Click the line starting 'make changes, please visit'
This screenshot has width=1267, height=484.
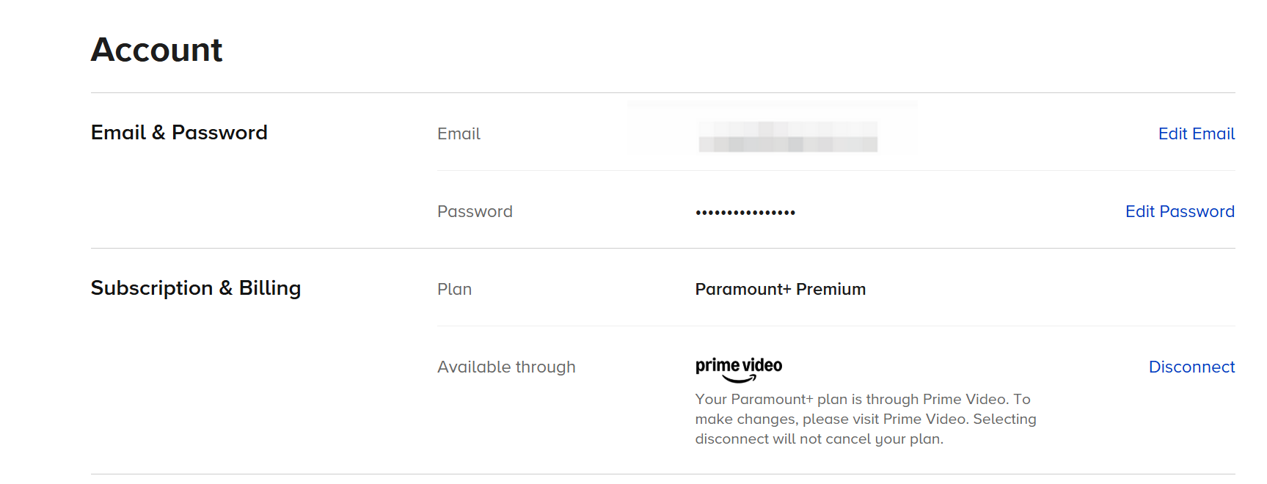[866, 419]
